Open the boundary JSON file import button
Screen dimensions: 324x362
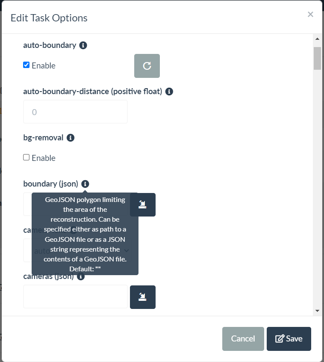143,205
